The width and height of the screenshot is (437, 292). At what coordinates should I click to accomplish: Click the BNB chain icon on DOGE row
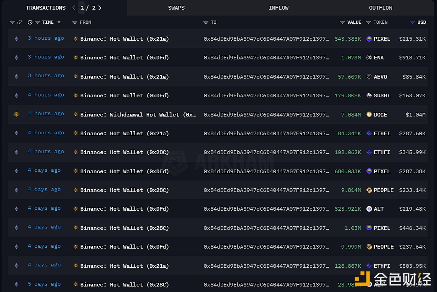pyautogui.click(x=17, y=114)
